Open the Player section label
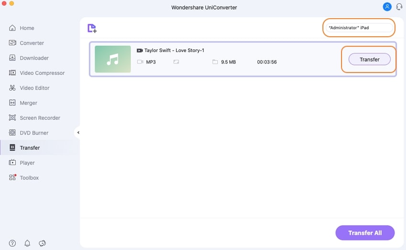The width and height of the screenshot is (406, 250). tap(27, 163)
